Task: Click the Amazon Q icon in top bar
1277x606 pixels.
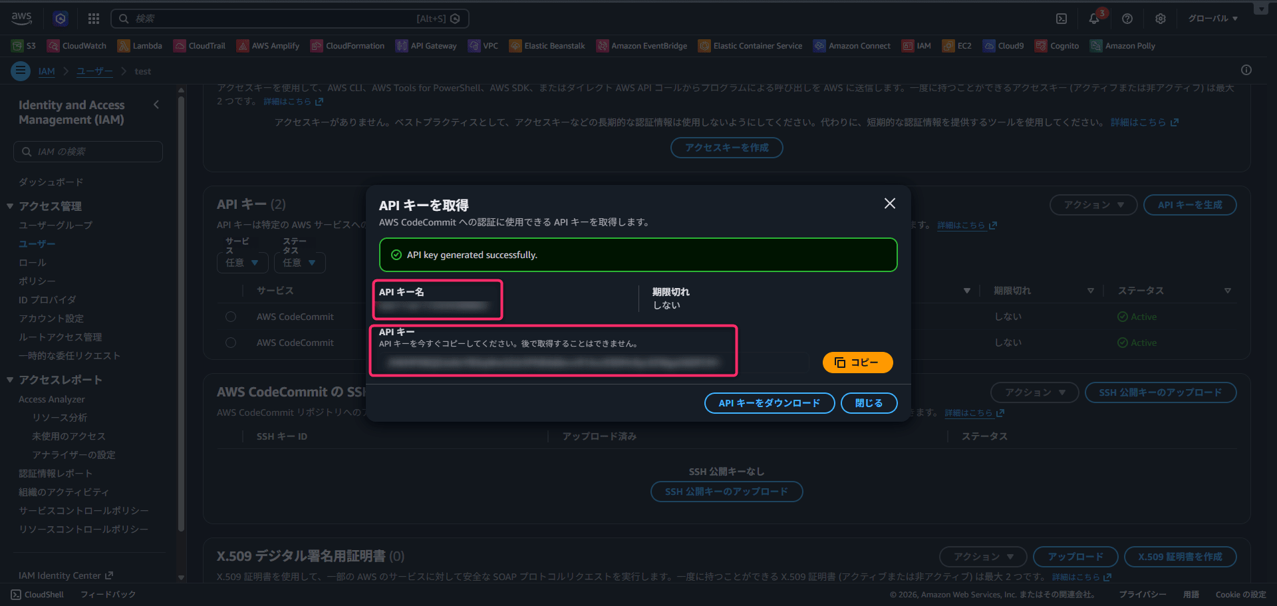Action: point(61,19)
